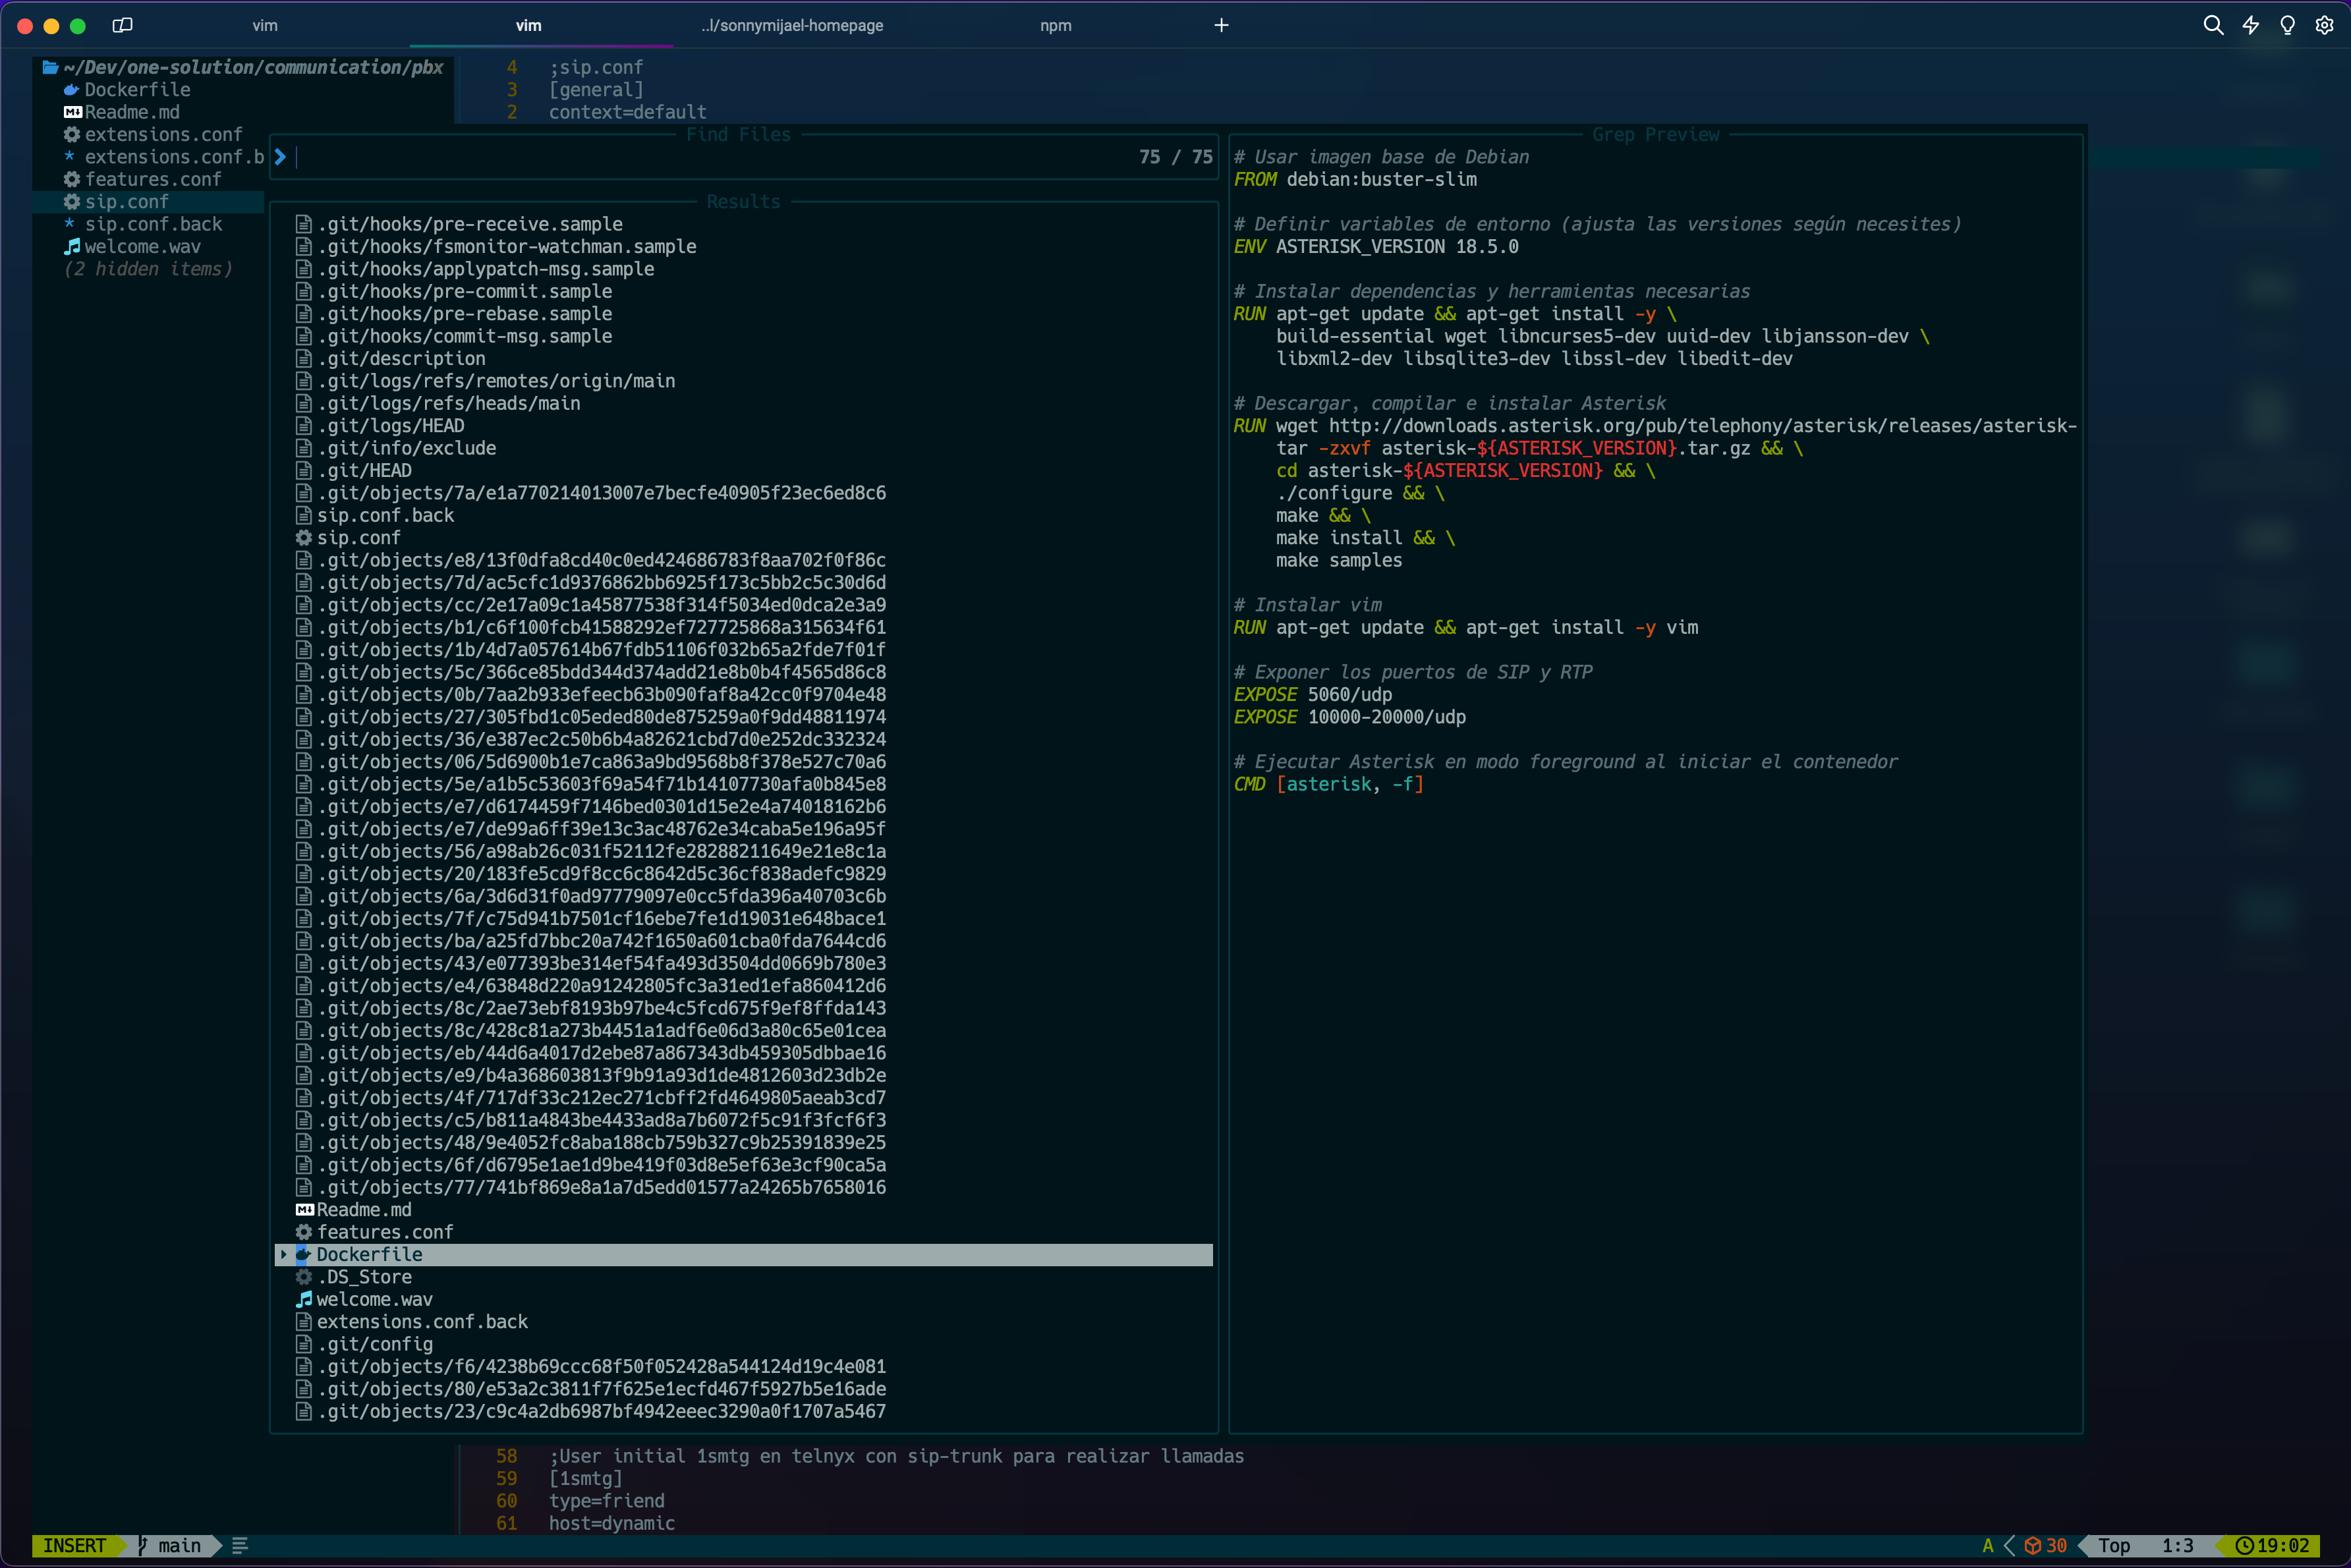
Task: Click the lightning bolt icon in title bar
Action: point(2250,25)
